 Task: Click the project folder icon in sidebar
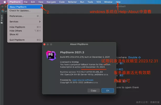pyautogui.click(x=2, y=23)
